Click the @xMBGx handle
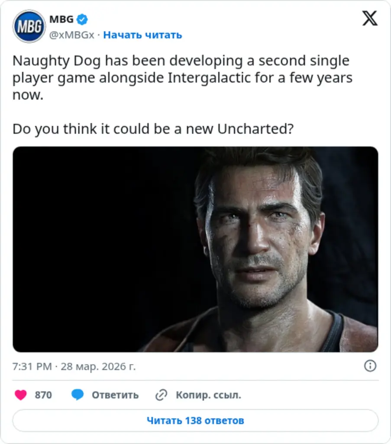This screenshot has width=391, height=444. coord(72,35)
